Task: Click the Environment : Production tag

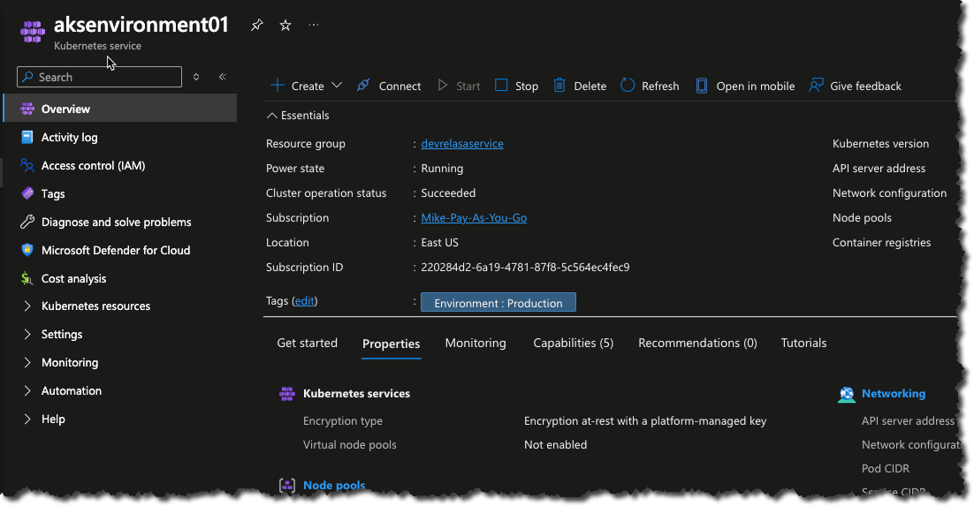Action: point(498,302)
